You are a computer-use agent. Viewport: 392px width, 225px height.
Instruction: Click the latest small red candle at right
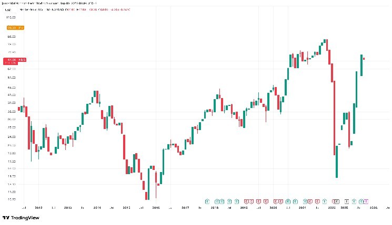pyautogui.click(x=364, y=58)
